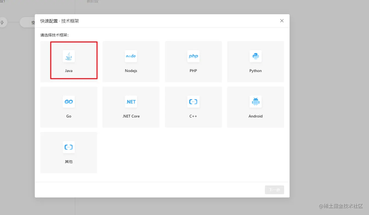This screenshot has height=215, width=369.
Task: Click the Python label text
Action: pos(256,71)
